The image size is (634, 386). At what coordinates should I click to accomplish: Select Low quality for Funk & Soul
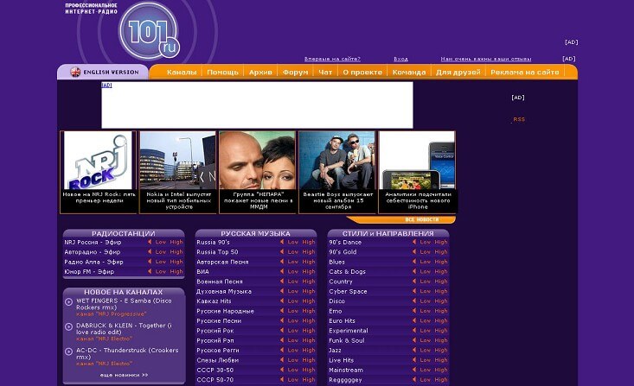click(x=426, y=340)
